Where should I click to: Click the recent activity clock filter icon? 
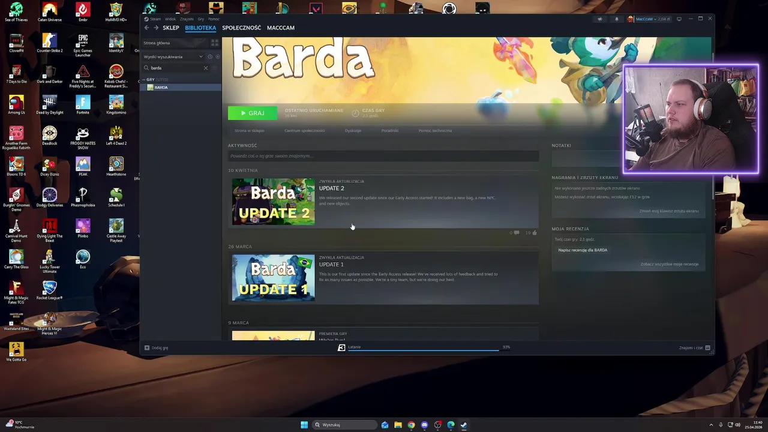[x=210, y=56]
